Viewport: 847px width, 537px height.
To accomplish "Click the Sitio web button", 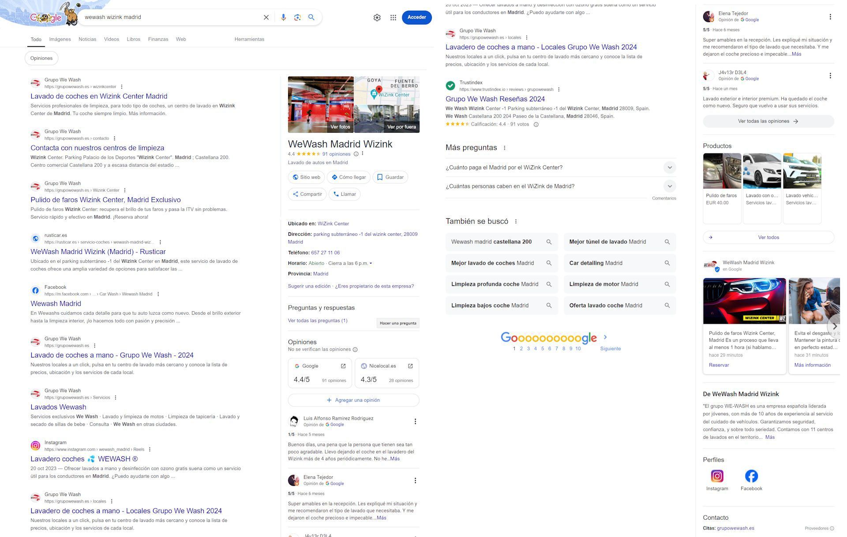I will coord(306,177).
